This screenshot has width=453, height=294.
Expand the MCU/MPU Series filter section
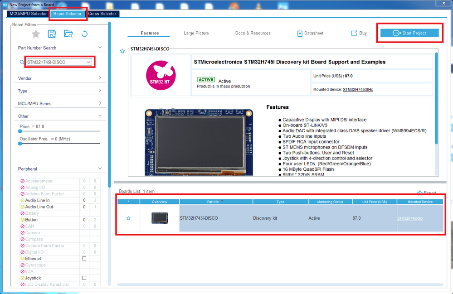(100, 103)
